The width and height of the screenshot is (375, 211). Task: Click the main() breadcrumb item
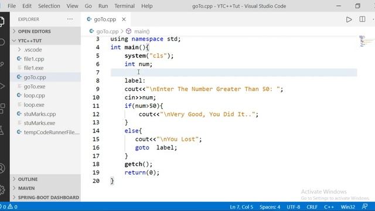[142, 31]
